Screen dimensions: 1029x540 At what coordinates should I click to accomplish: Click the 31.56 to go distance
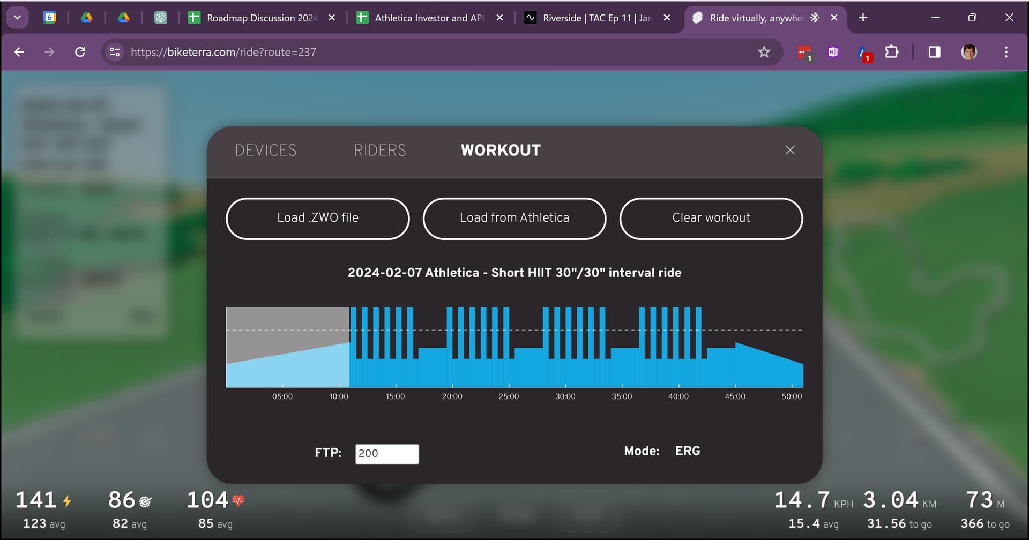click(899, 523)
